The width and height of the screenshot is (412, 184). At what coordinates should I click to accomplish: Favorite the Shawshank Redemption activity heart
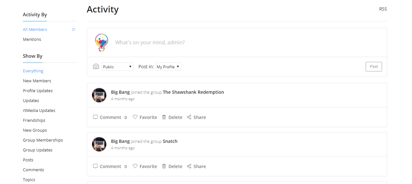tap(135, 117)
